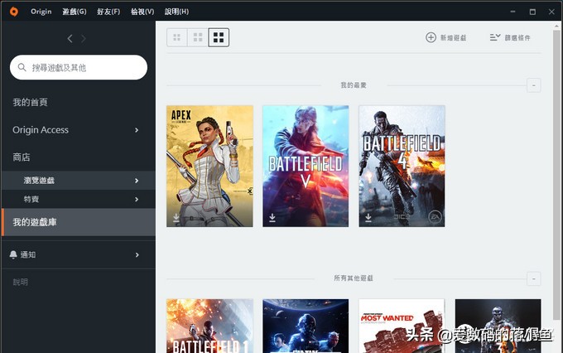Screen dimensions: 563x353
Task: Open the Most Wanted game tile
Action: (402, 326)
